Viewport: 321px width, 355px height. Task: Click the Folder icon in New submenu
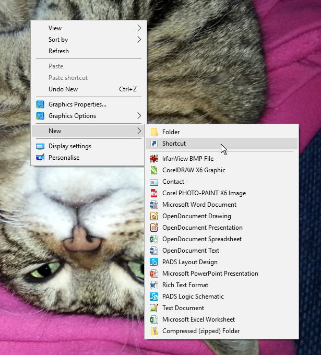(154, 132)
